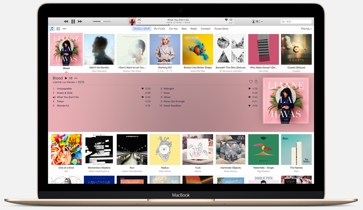Adjust the volume slider knob
Viewport: 363px width, 210px height.
point(102,22)
